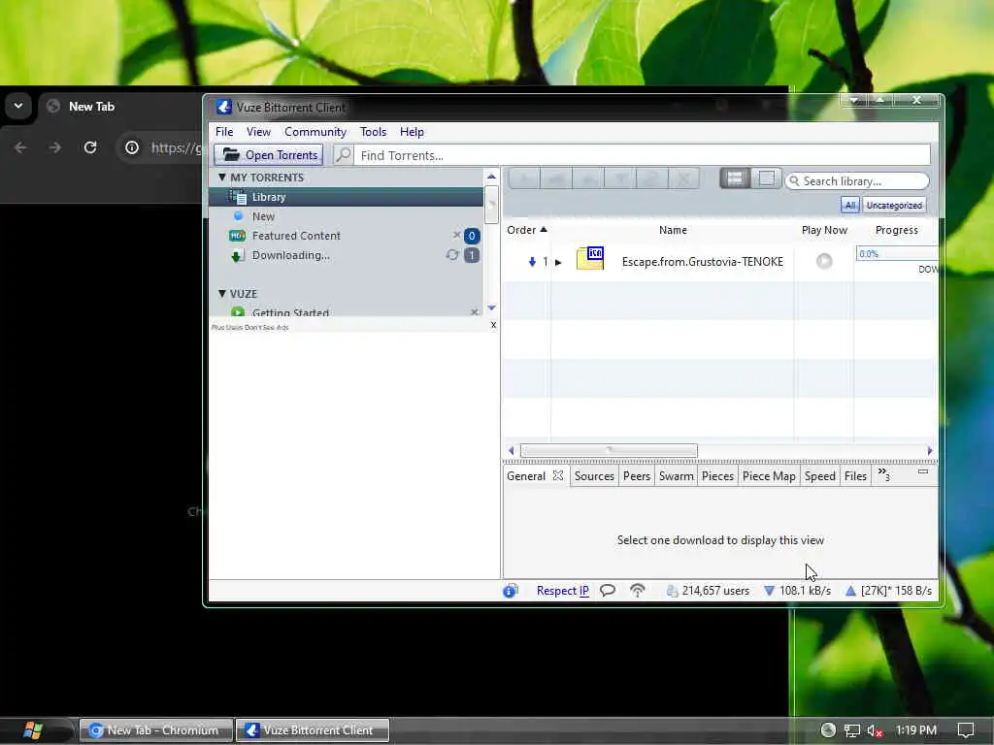The image size is (994, 745).
Task: Click the Downloading count badge showing 1
Action: coord(472,255)
